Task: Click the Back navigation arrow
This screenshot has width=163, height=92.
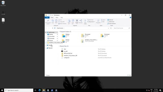Action: [x=46, y=28]
